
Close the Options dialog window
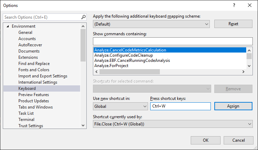[250, 5]
